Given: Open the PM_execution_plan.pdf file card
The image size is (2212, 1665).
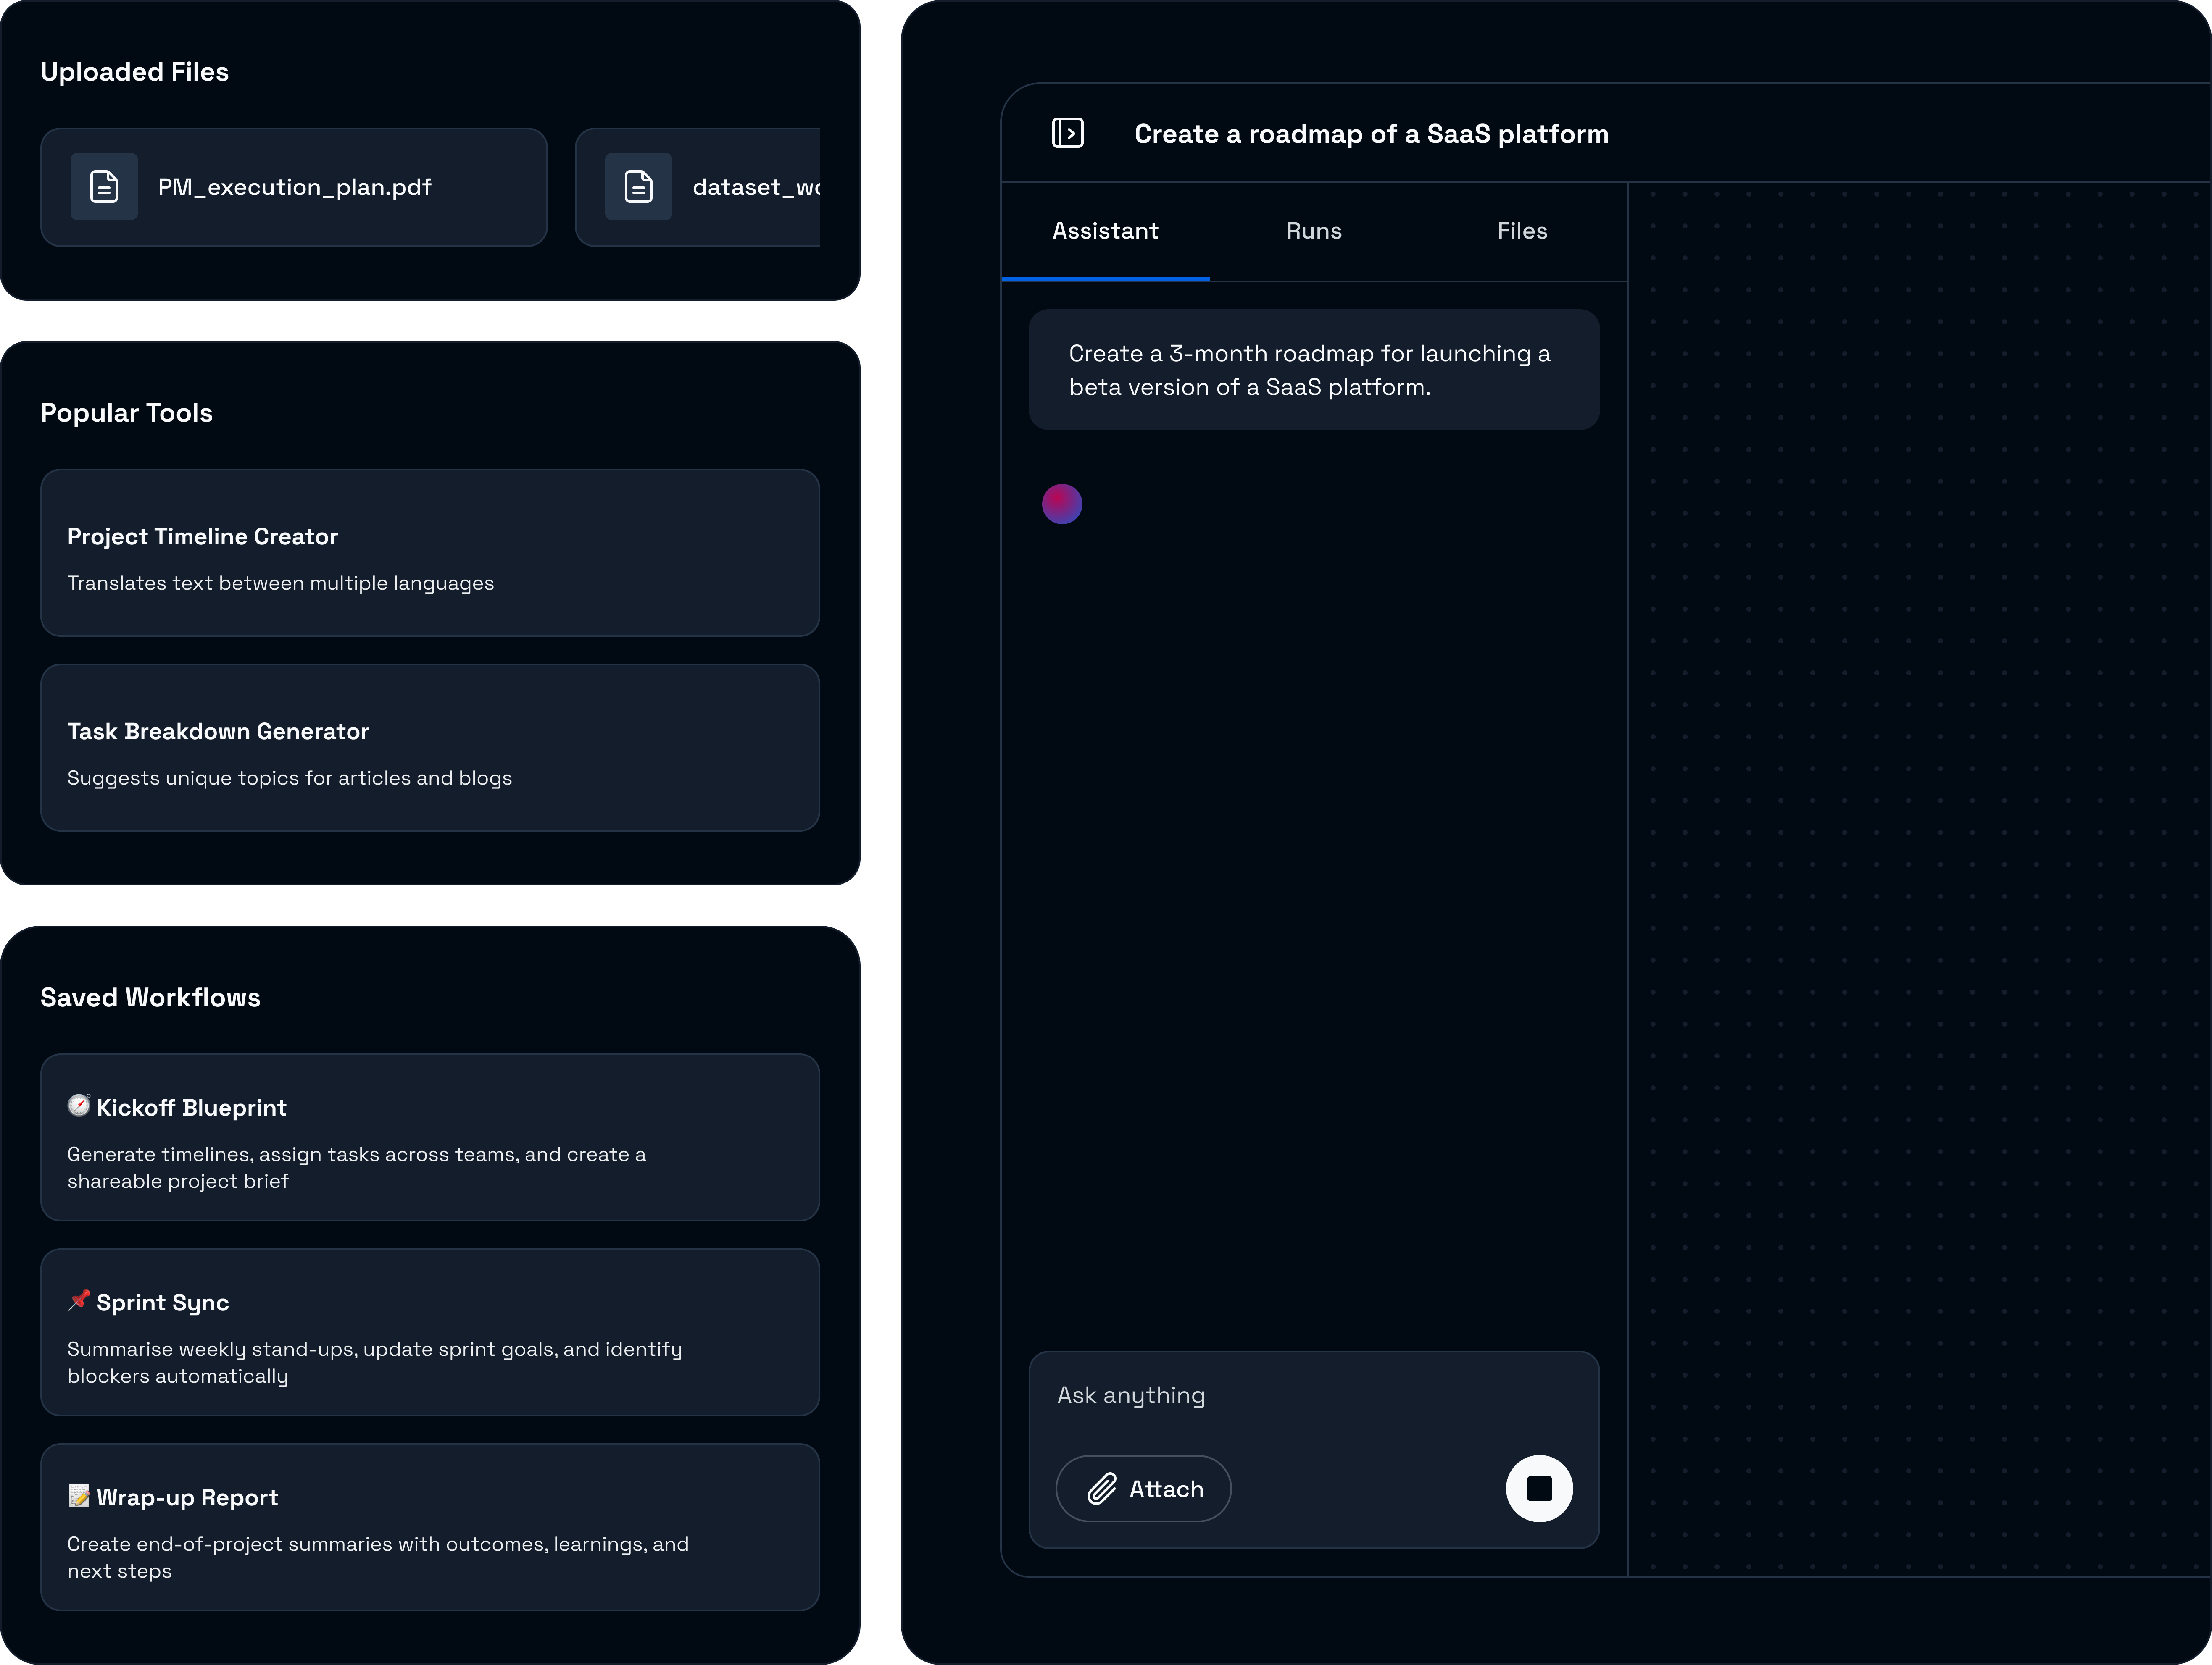Looking at the screenshot, I should point(294,187).
